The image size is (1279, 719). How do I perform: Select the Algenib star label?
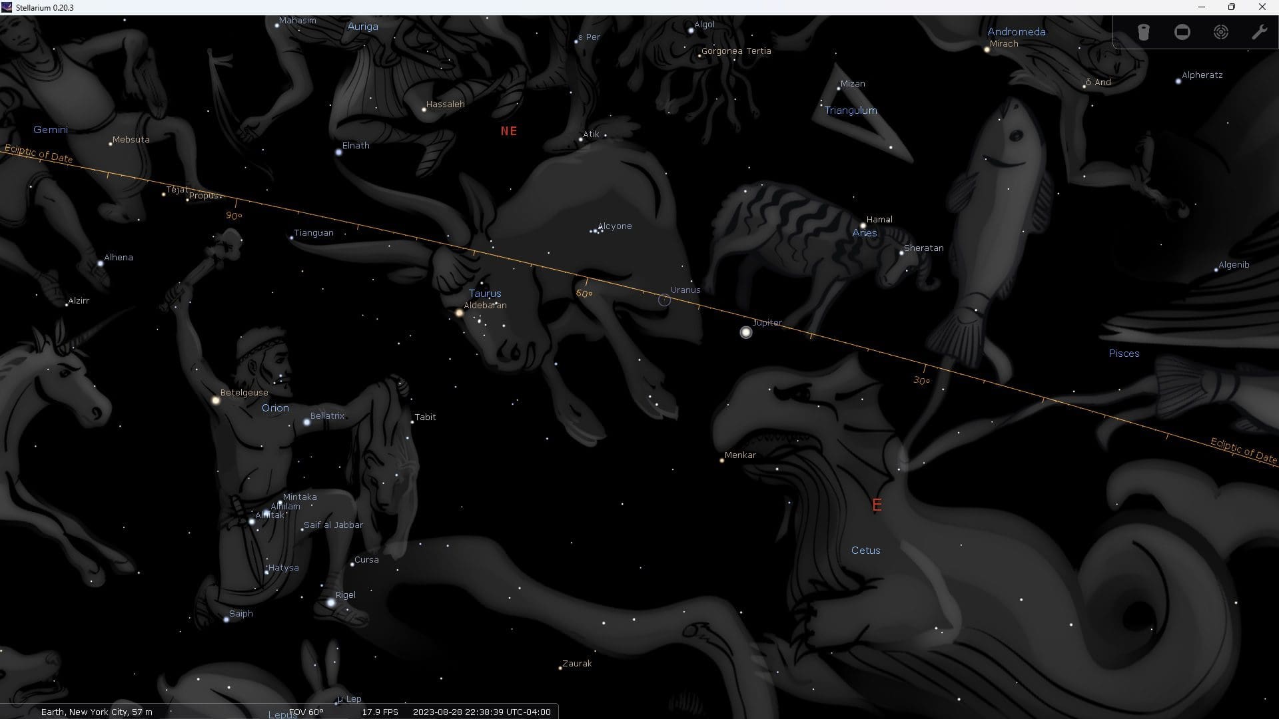click(x=1234, y=265)
